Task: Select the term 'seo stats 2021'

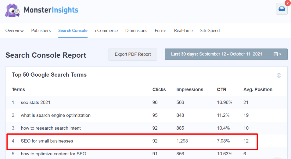Action: 35,102
